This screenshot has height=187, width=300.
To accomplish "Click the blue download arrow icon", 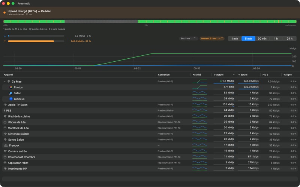I will 5,36.
